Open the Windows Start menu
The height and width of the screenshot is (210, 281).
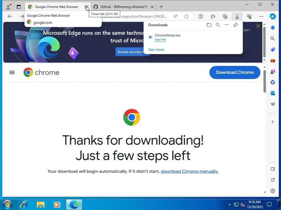pyautogui.click(x=7, y=205)
